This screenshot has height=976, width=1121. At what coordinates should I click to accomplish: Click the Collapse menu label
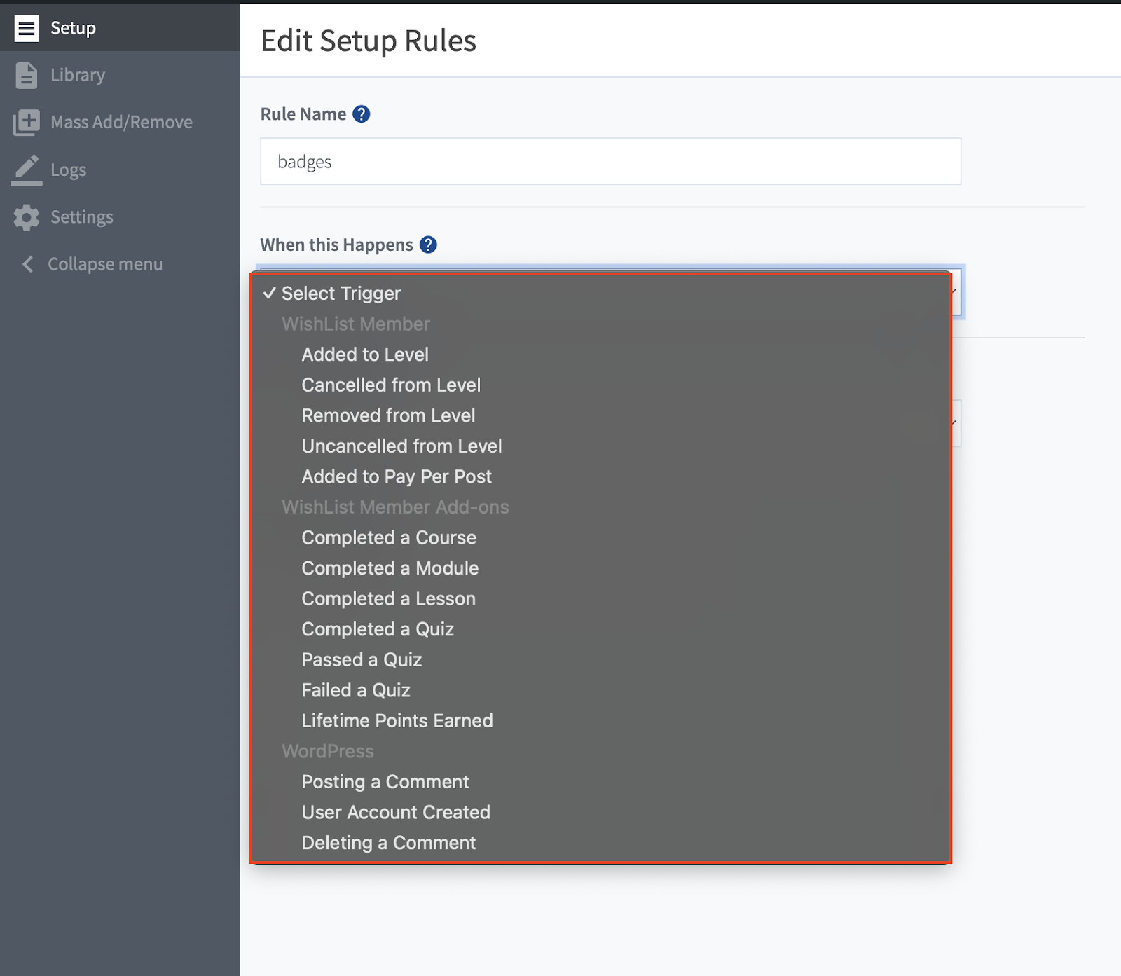105,264
